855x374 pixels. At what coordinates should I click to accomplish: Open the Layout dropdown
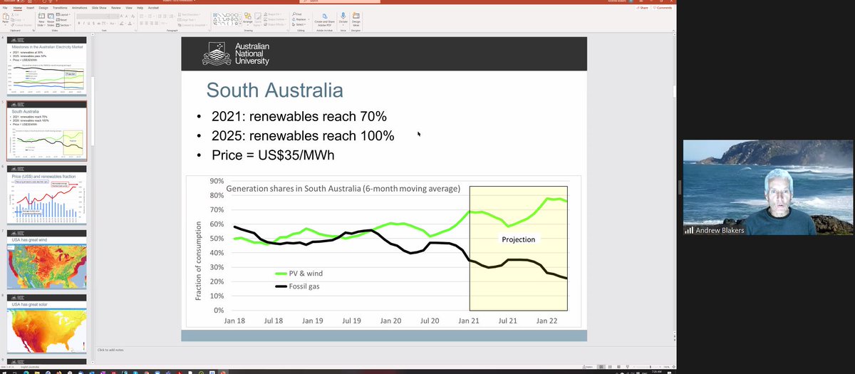(63, 14)
